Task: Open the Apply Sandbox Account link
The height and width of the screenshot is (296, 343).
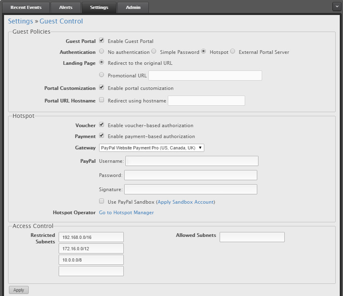Action: (185, 202)
